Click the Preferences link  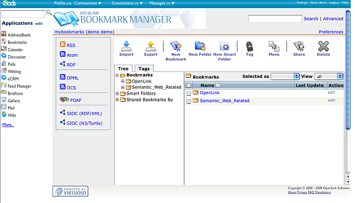pyautogui.click(x=331, y=32)
